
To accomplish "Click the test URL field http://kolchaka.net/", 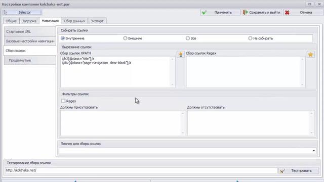I will tap(141, 170).
